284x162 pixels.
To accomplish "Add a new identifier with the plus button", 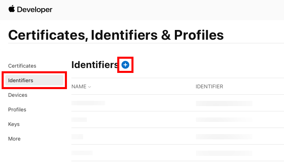I will [125, 65].
